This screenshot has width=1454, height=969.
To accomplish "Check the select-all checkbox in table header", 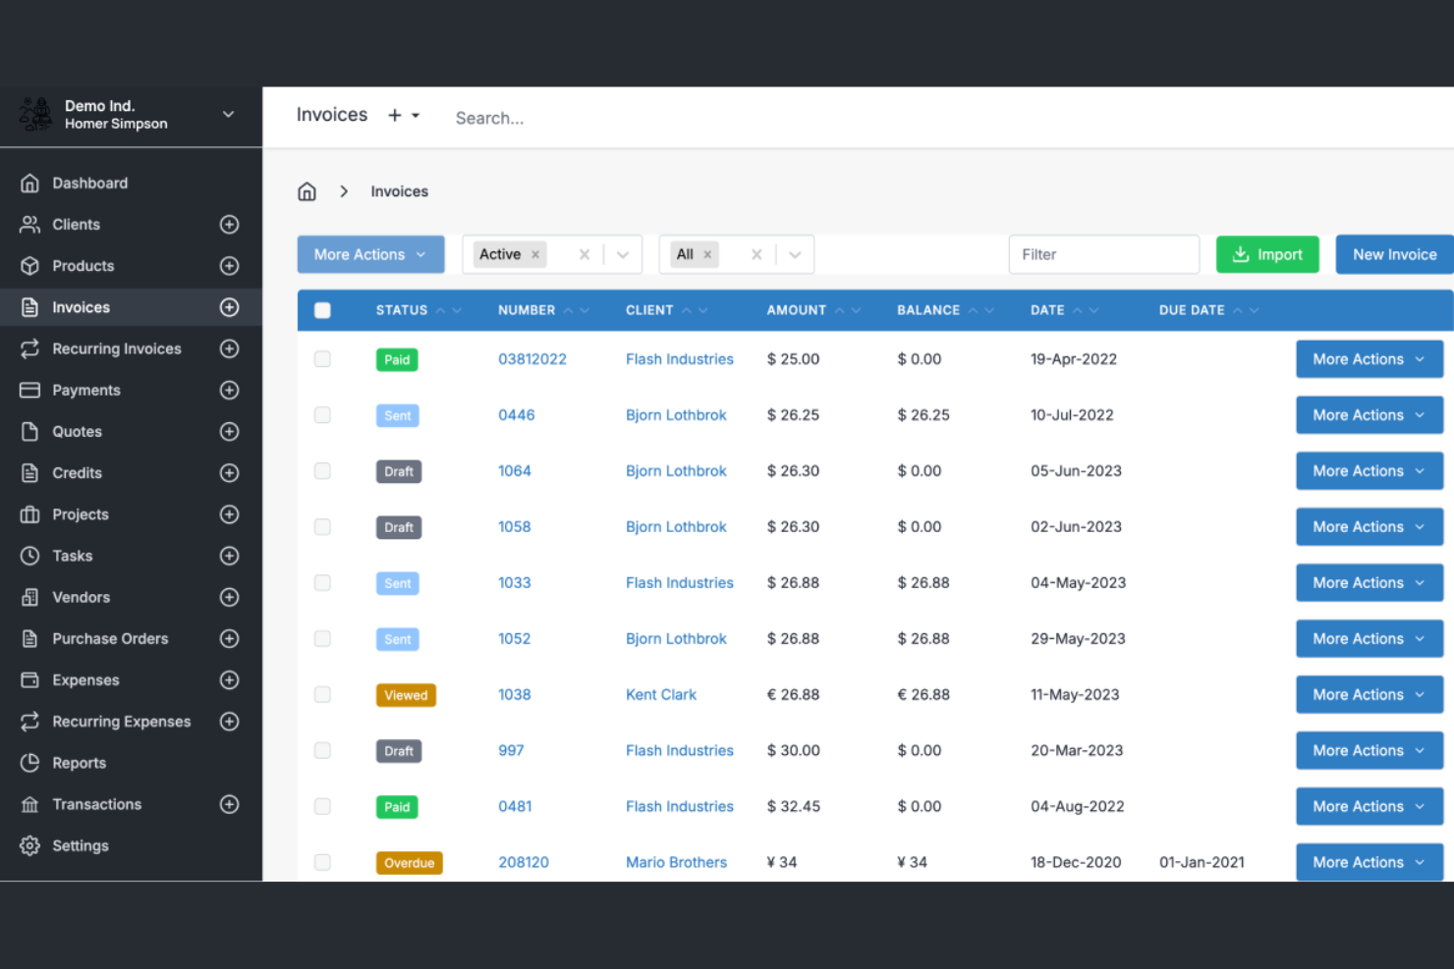I will coord(322,309).
